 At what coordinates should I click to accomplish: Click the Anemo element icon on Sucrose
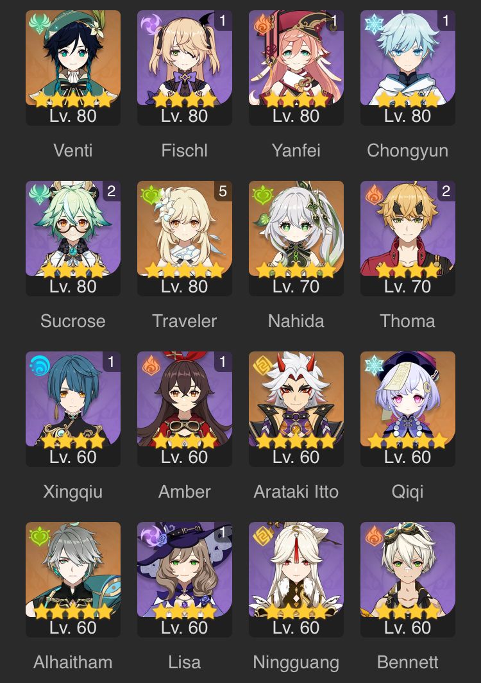point(40,194)
